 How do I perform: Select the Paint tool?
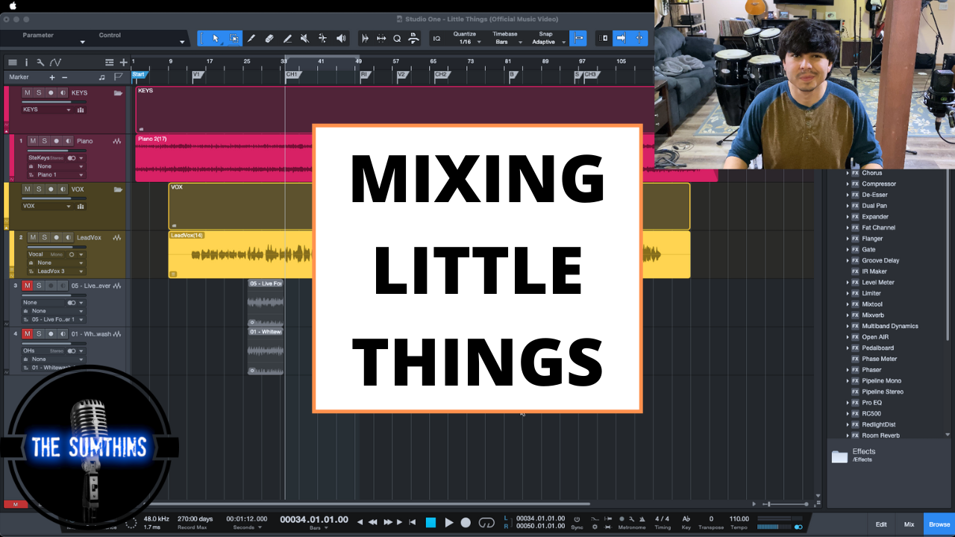[287, 38]
